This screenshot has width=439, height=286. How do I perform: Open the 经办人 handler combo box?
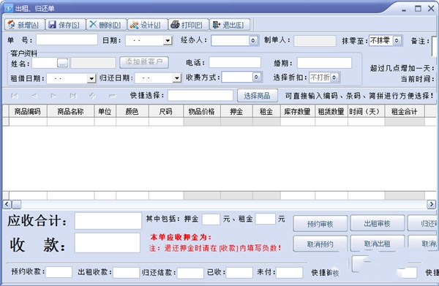(x=253, y=41)
